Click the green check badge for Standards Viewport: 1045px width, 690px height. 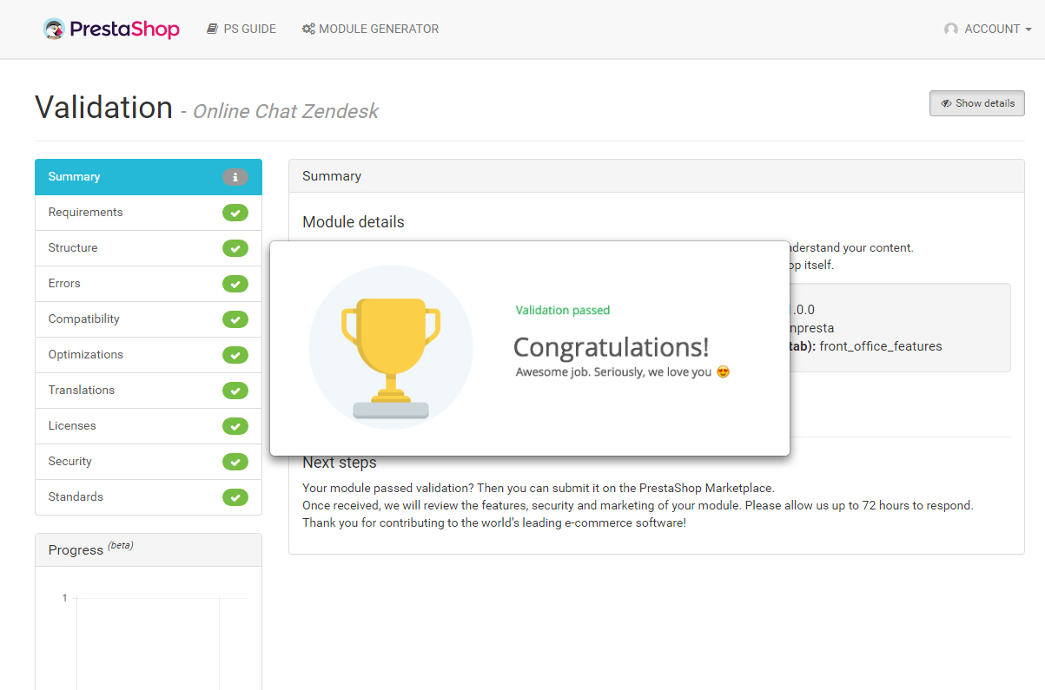coord(235,497)
